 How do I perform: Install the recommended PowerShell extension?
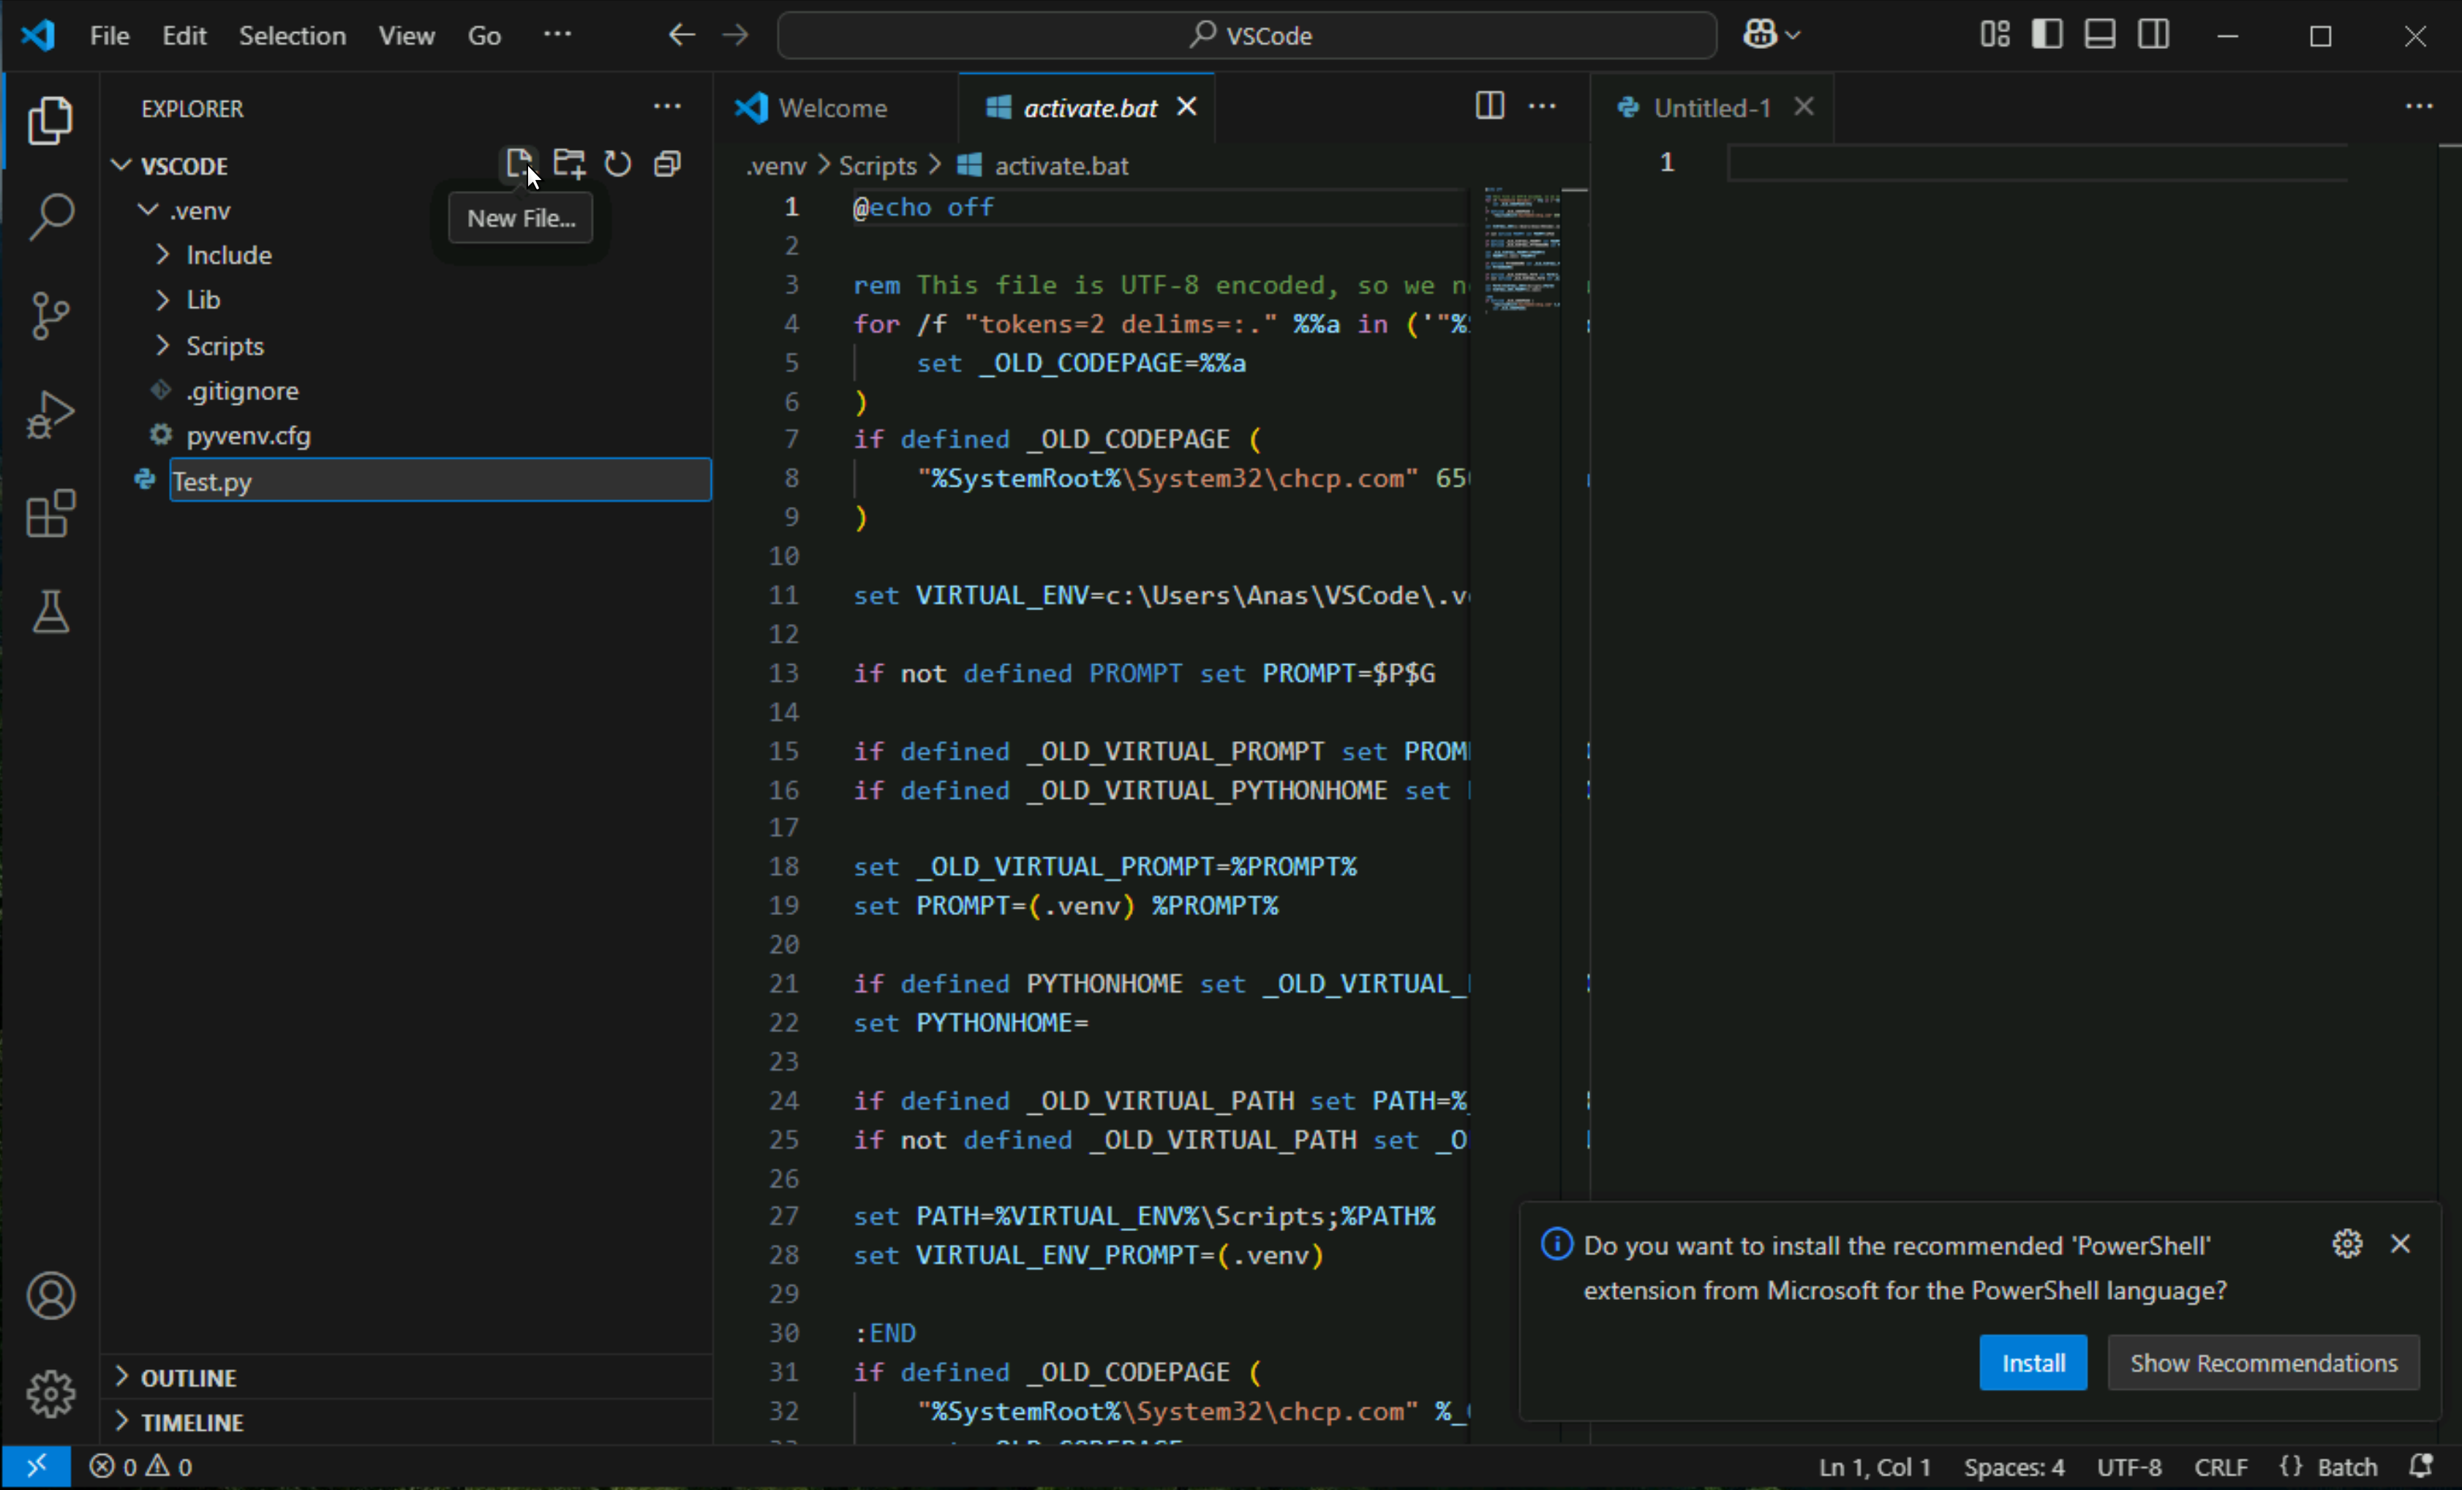pyautogui.click(x=2033, y=1363)
